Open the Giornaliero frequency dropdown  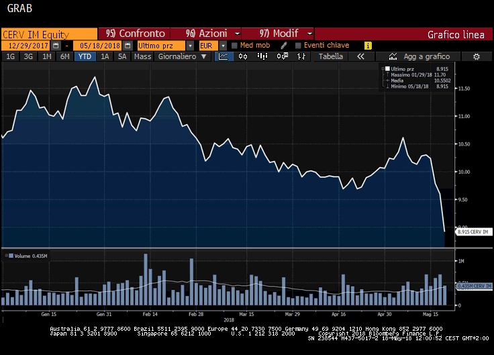click(181, 57)
